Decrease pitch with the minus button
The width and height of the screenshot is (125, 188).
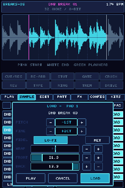point(50,122)
